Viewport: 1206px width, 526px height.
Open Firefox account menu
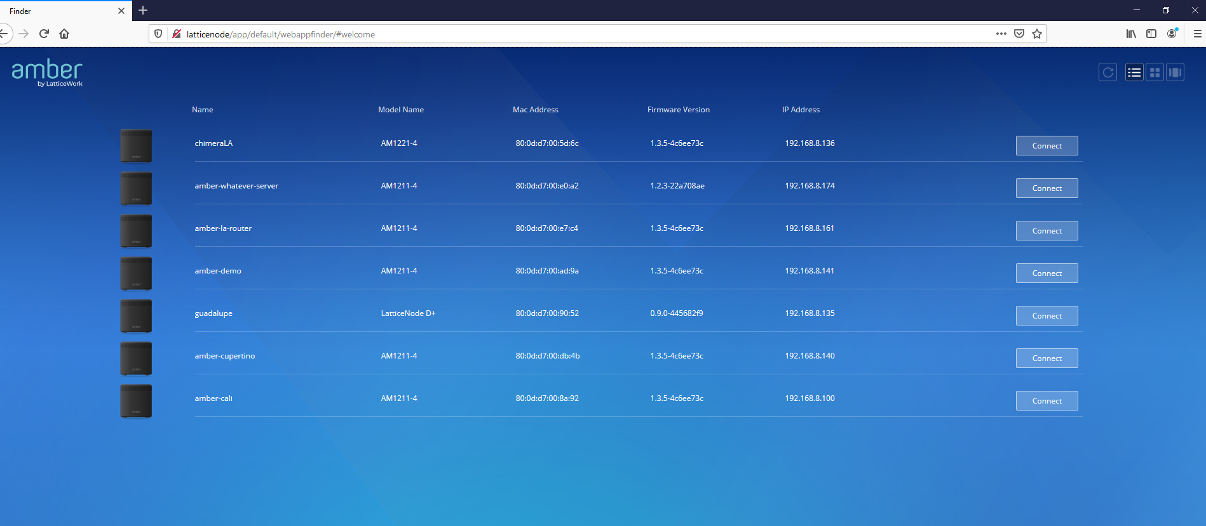(1172, 34)
